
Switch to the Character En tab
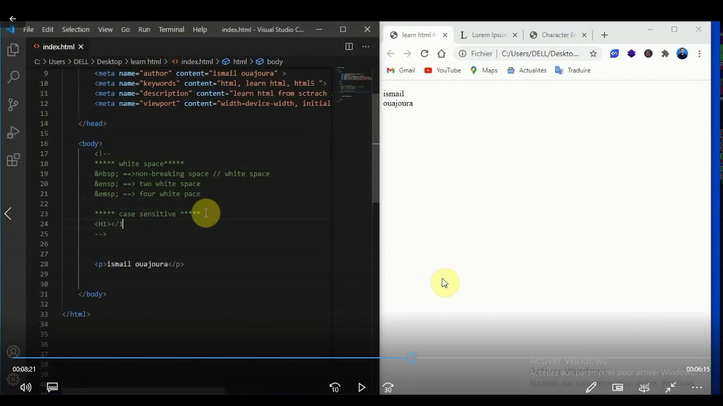point(559,35)
